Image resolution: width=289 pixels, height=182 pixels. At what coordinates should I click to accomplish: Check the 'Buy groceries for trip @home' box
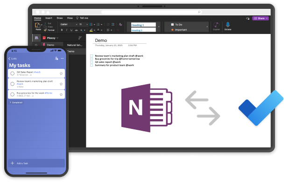[x=92, y=59]
